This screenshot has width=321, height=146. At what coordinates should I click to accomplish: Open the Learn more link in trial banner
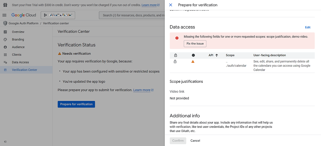coord(150,5)
